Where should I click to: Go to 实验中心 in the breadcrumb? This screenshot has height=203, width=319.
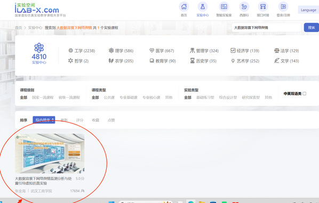(35, 28)
